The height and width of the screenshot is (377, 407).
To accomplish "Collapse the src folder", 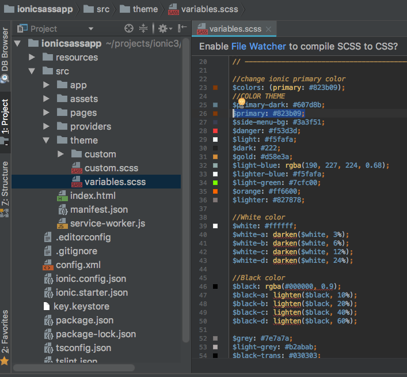I will click(x=32, y=71).
